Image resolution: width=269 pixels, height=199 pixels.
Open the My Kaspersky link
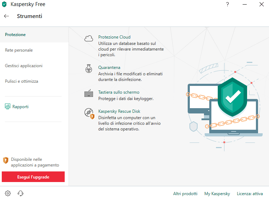tap(217, 194)
